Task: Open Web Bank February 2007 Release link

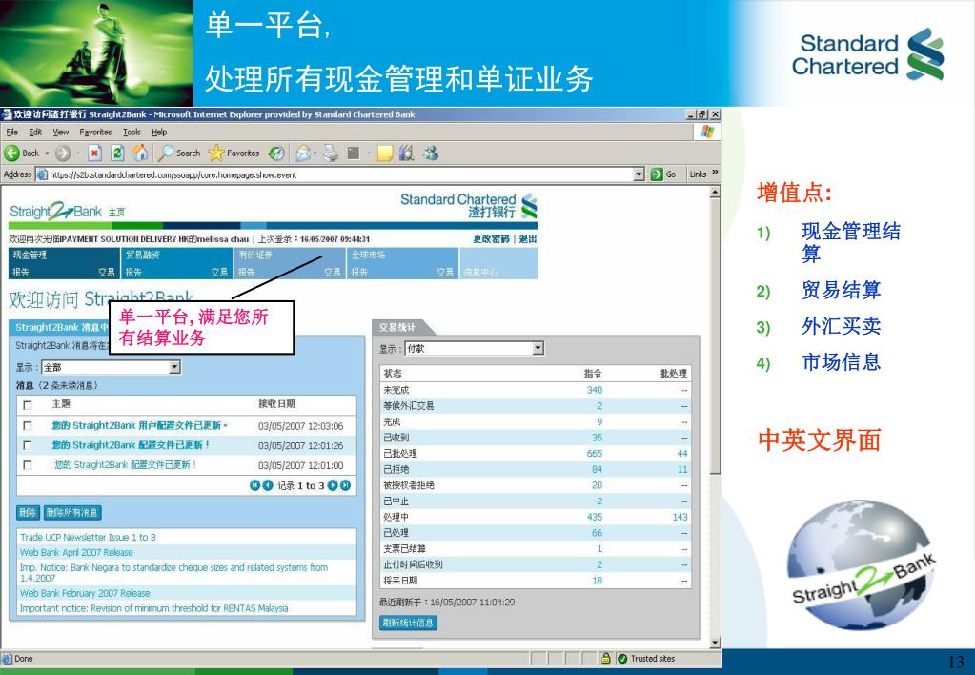Action: coord(85,593)
